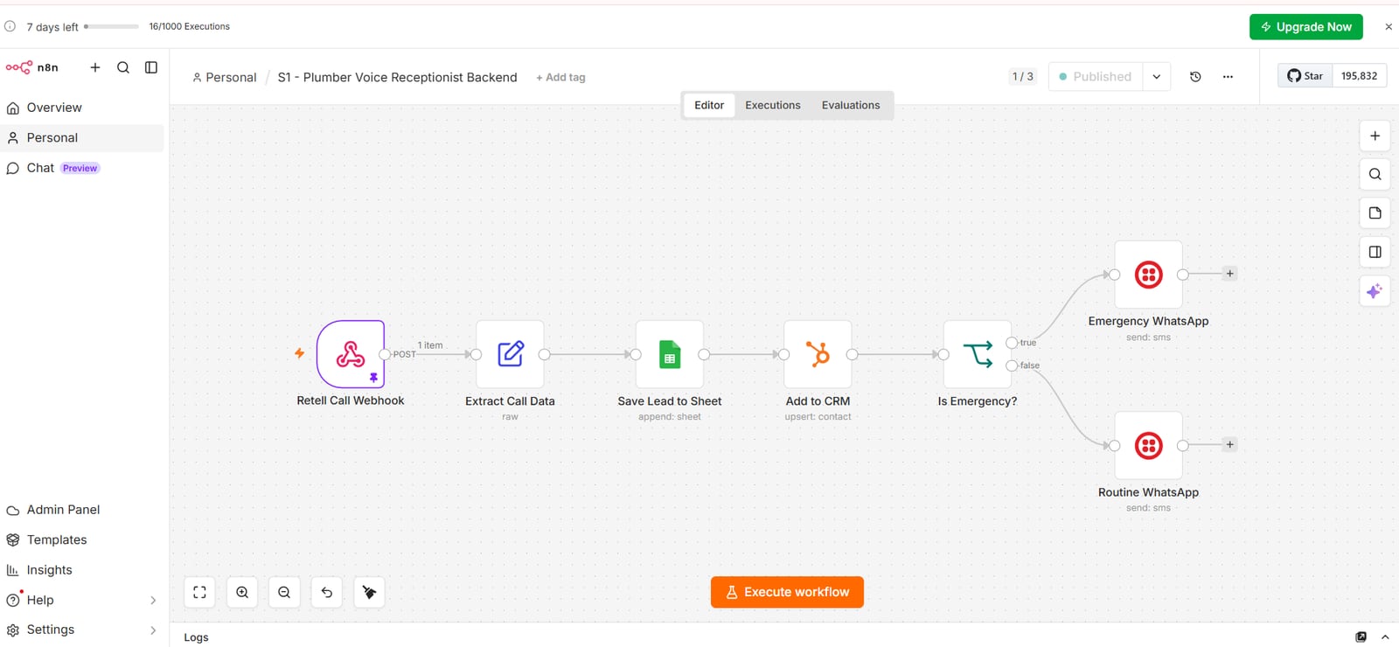This screenshot has height=647, width=1399.
Task: Reset the canvas zoom level
Action: click(x=327, y=592)
